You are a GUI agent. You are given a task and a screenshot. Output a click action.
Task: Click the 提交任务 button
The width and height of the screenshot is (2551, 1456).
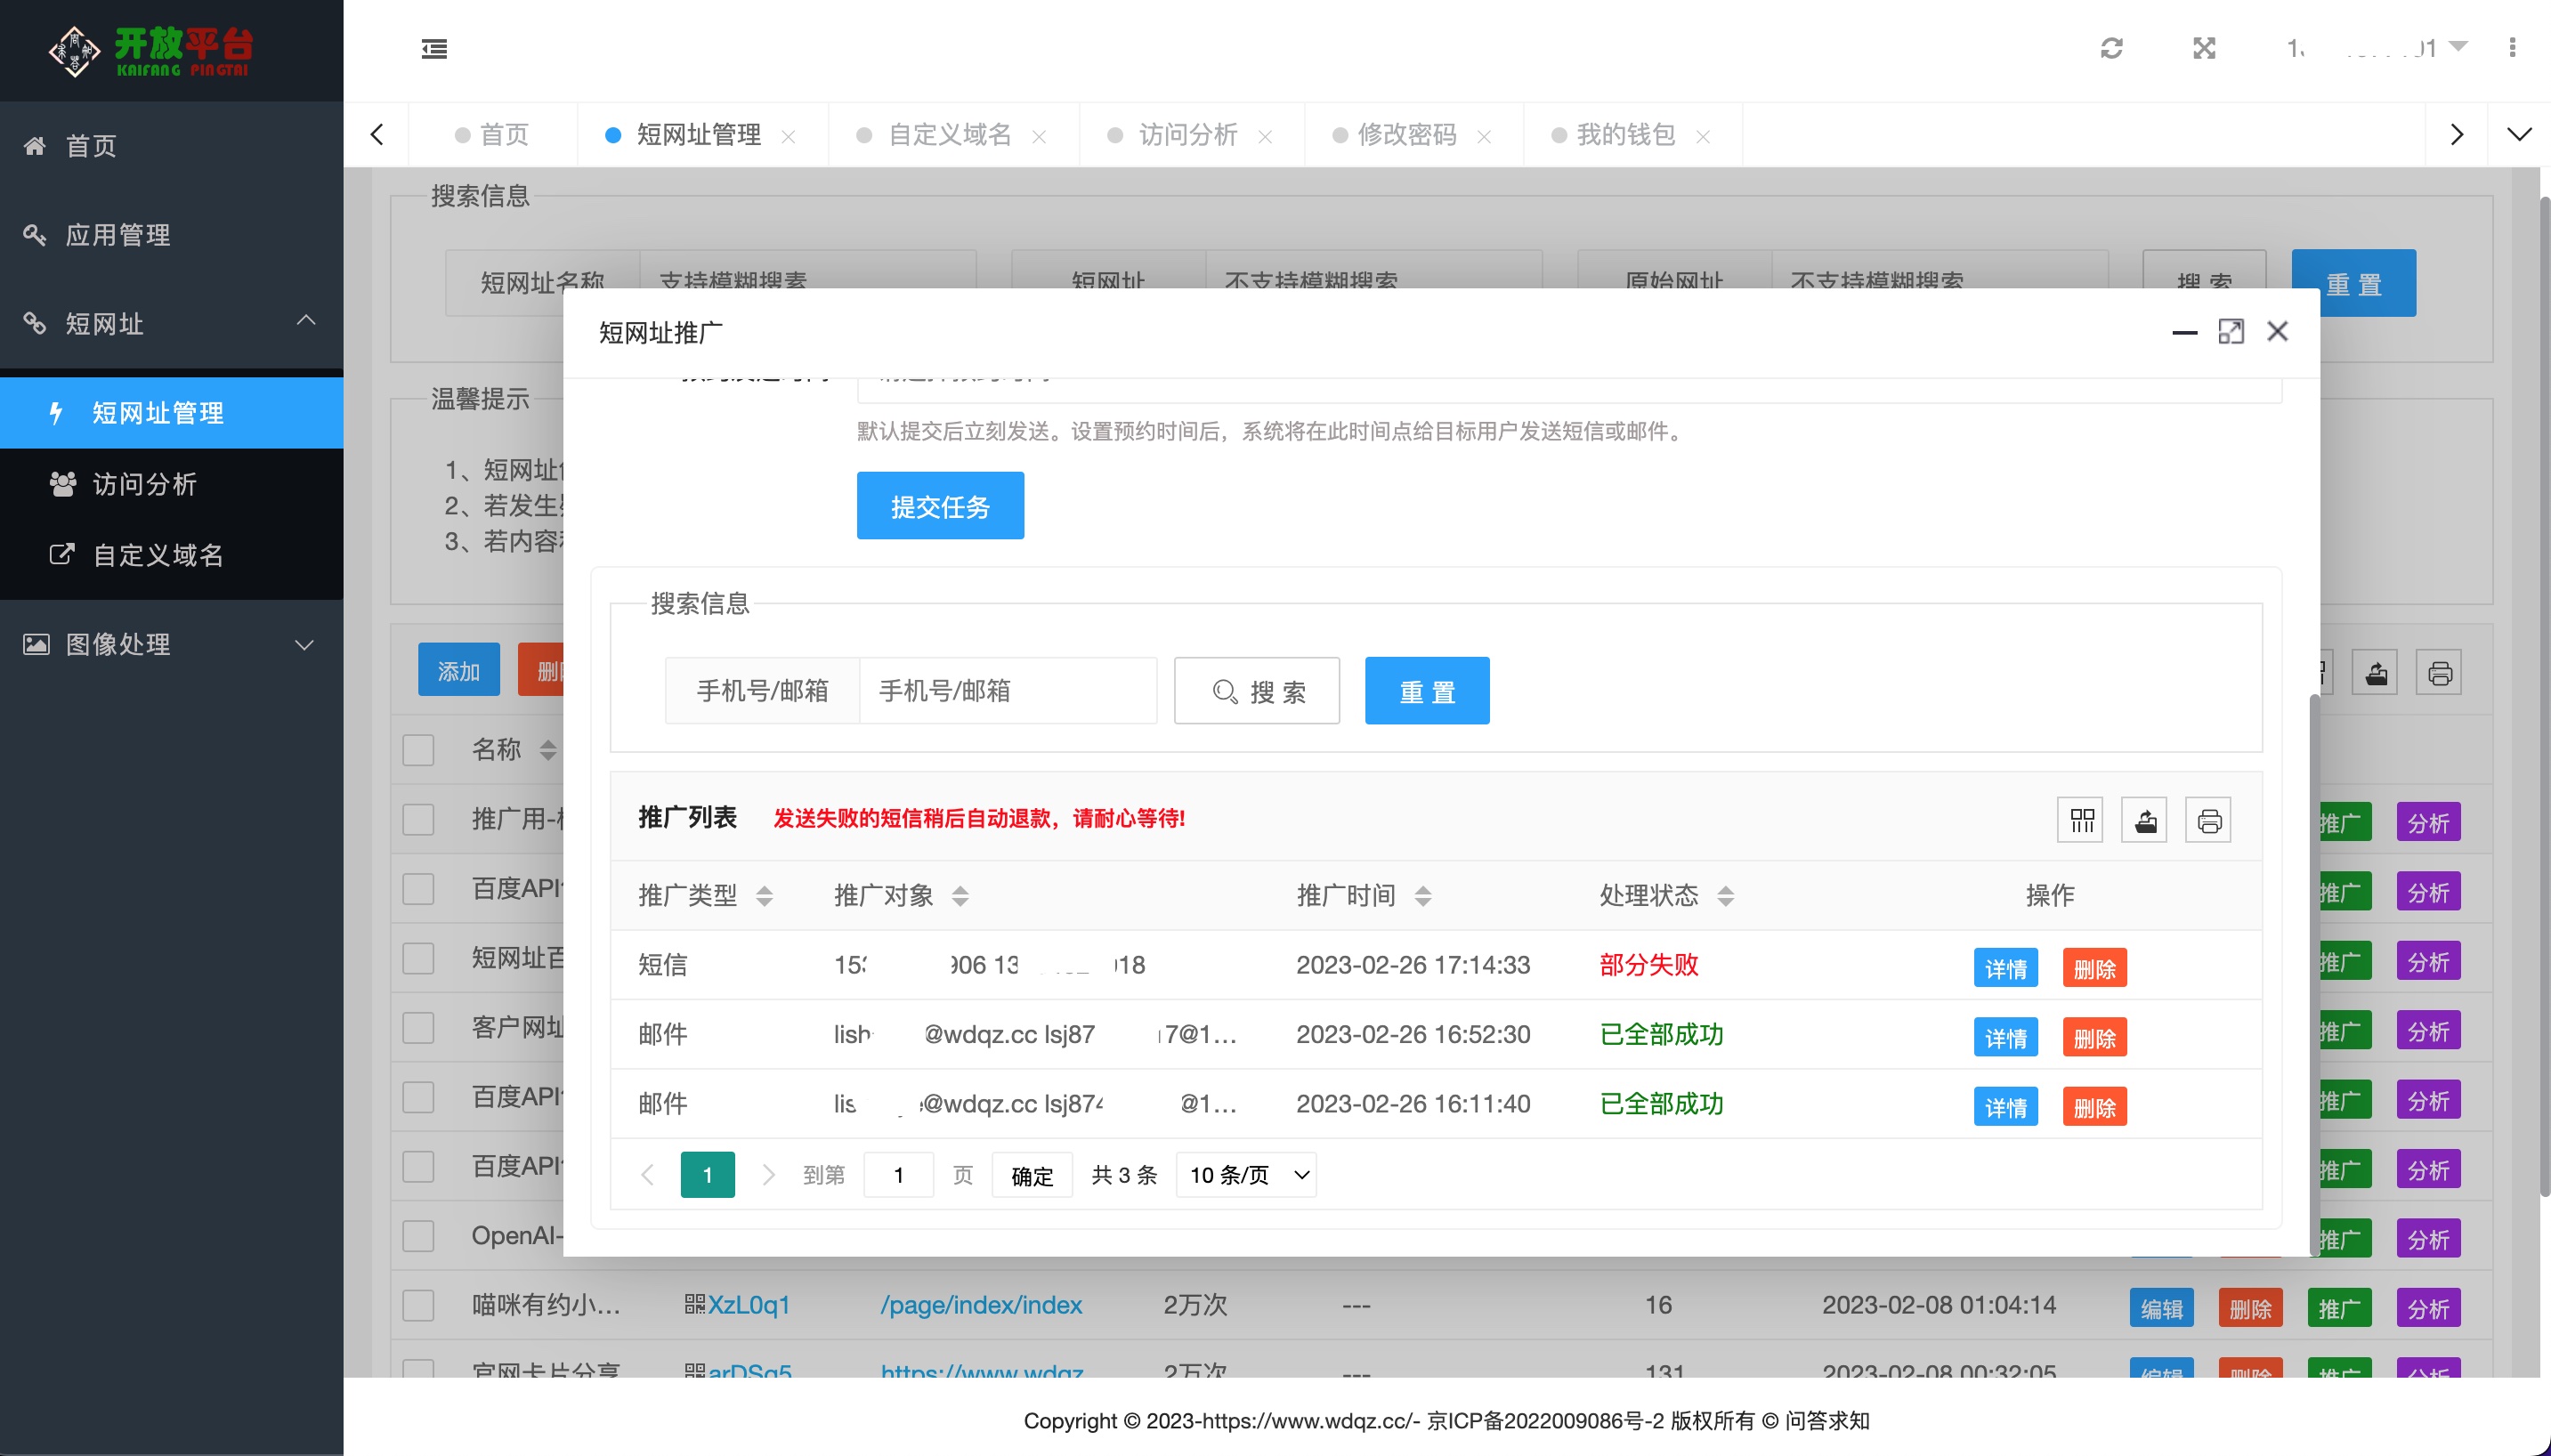click(x=939, y=506)
